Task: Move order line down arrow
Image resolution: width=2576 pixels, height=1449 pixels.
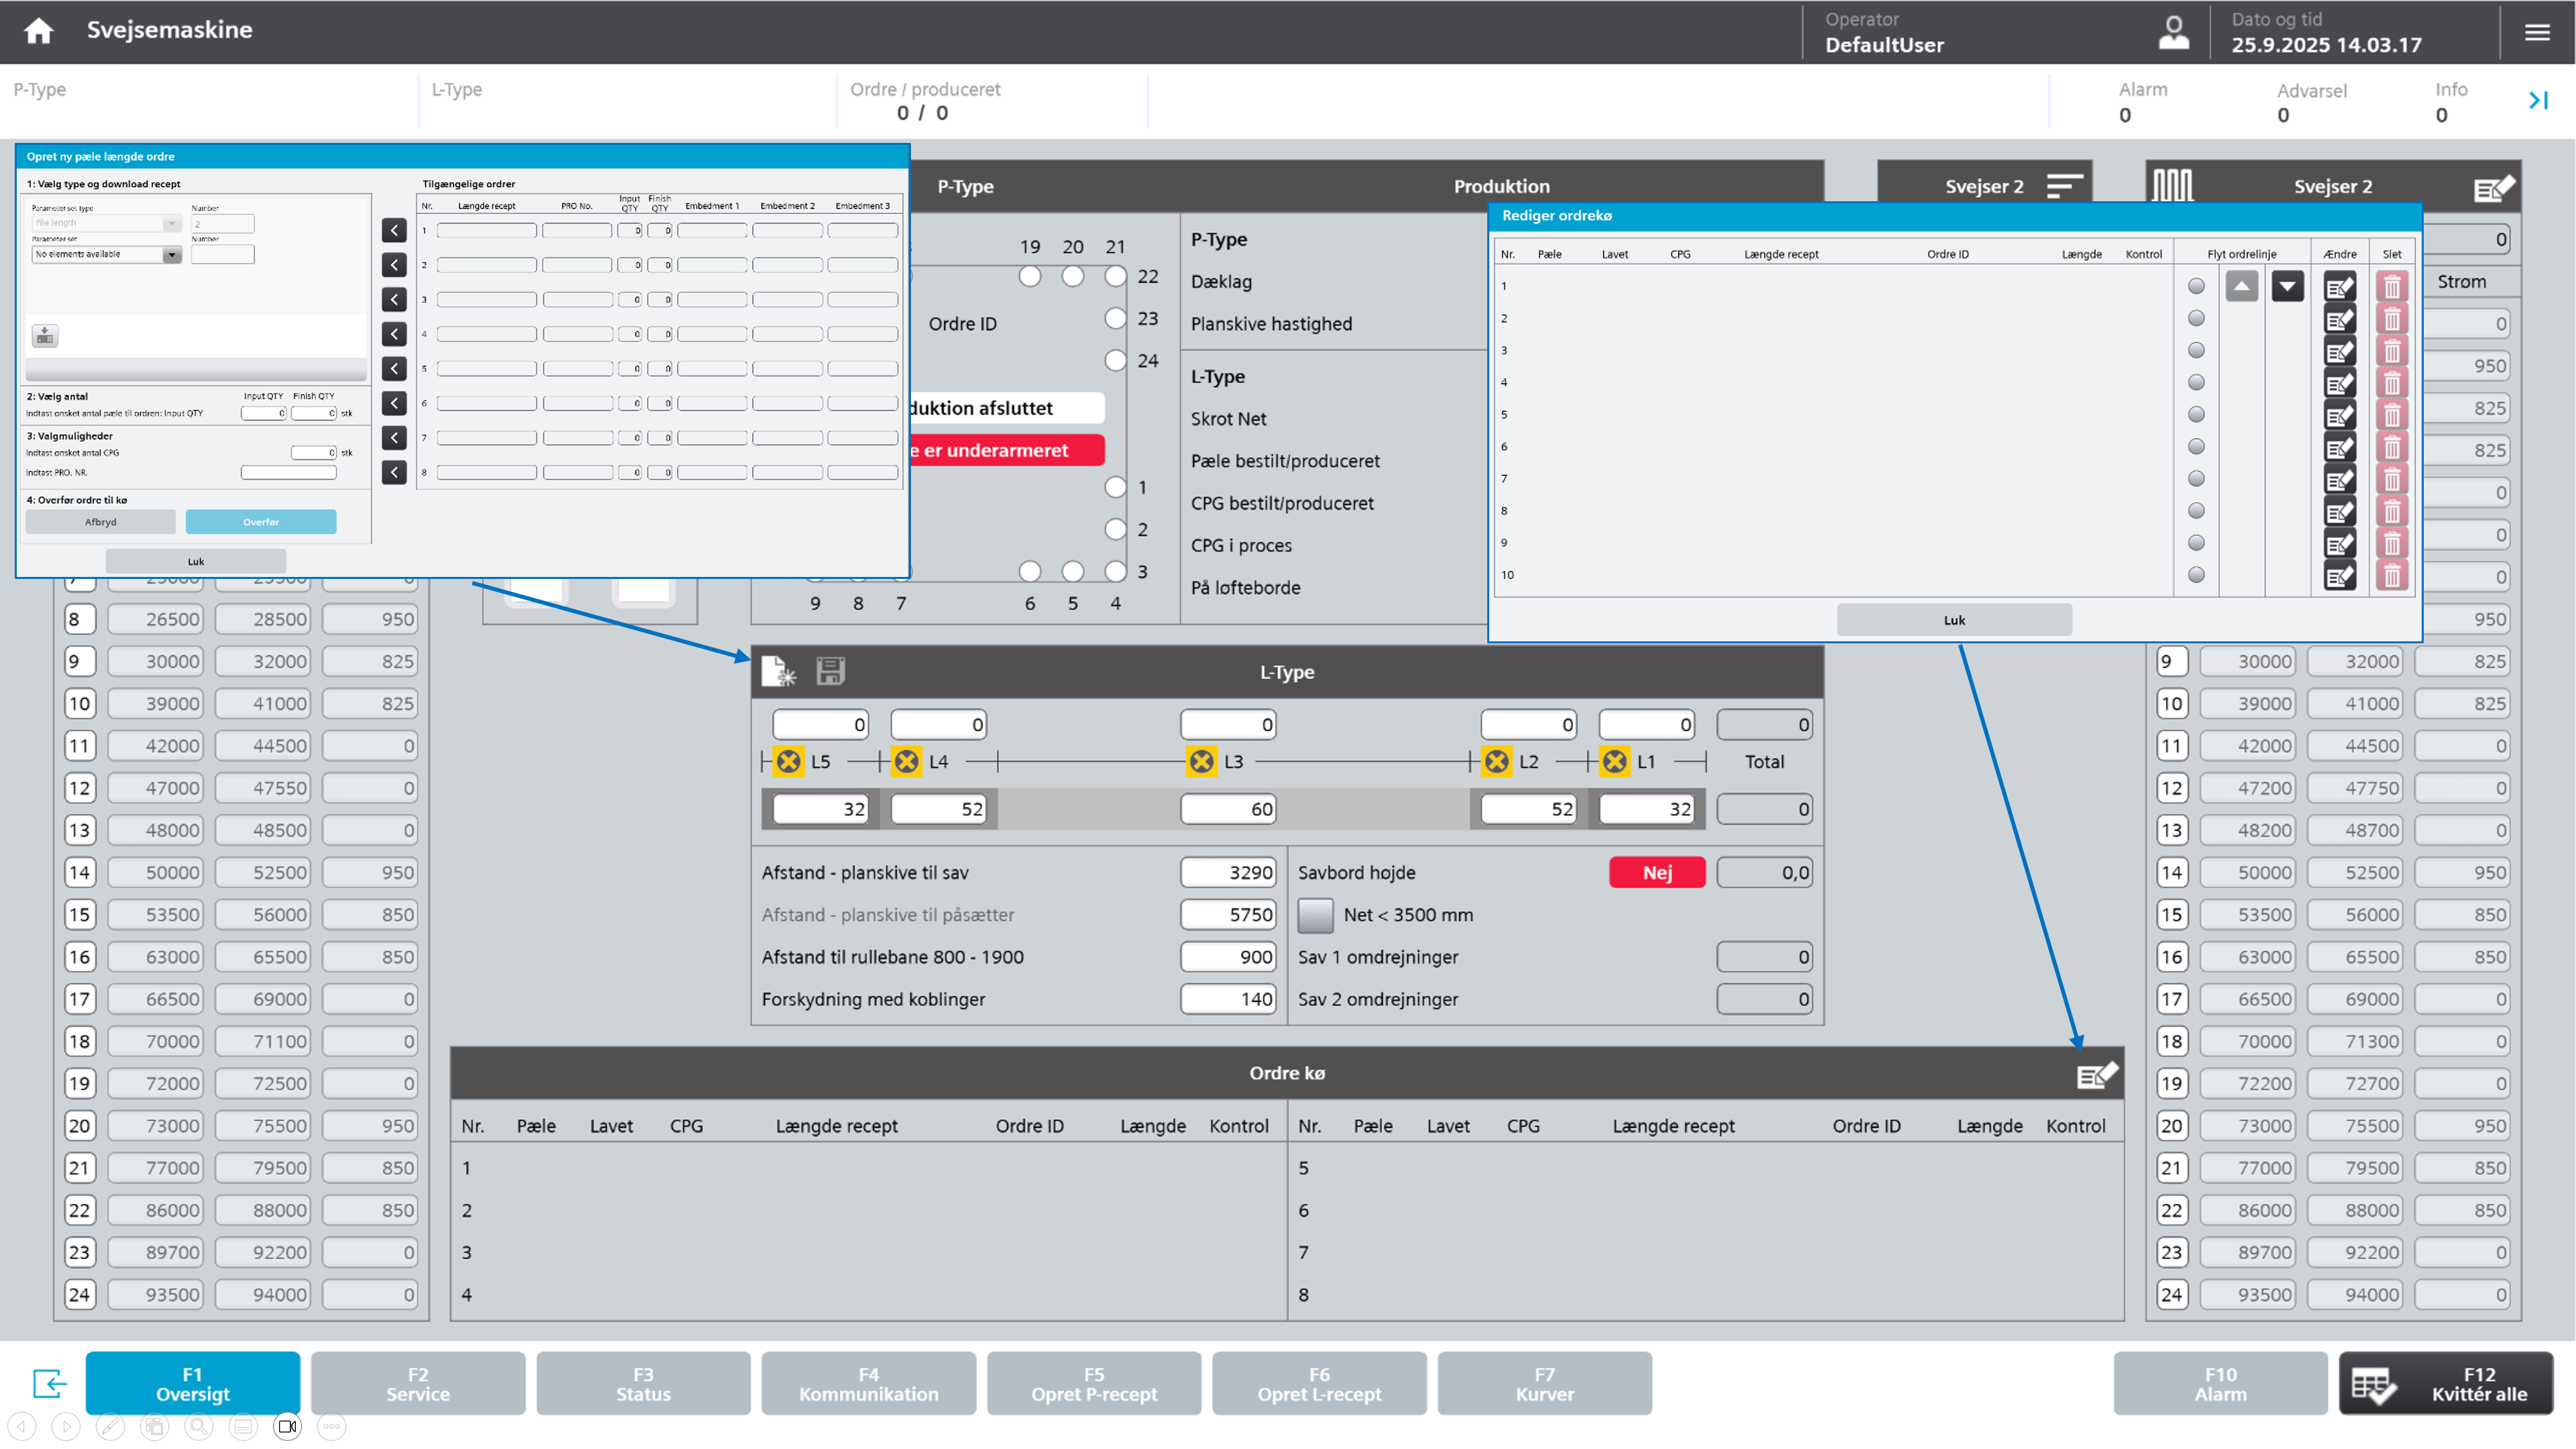Action: coord(2287,287)
